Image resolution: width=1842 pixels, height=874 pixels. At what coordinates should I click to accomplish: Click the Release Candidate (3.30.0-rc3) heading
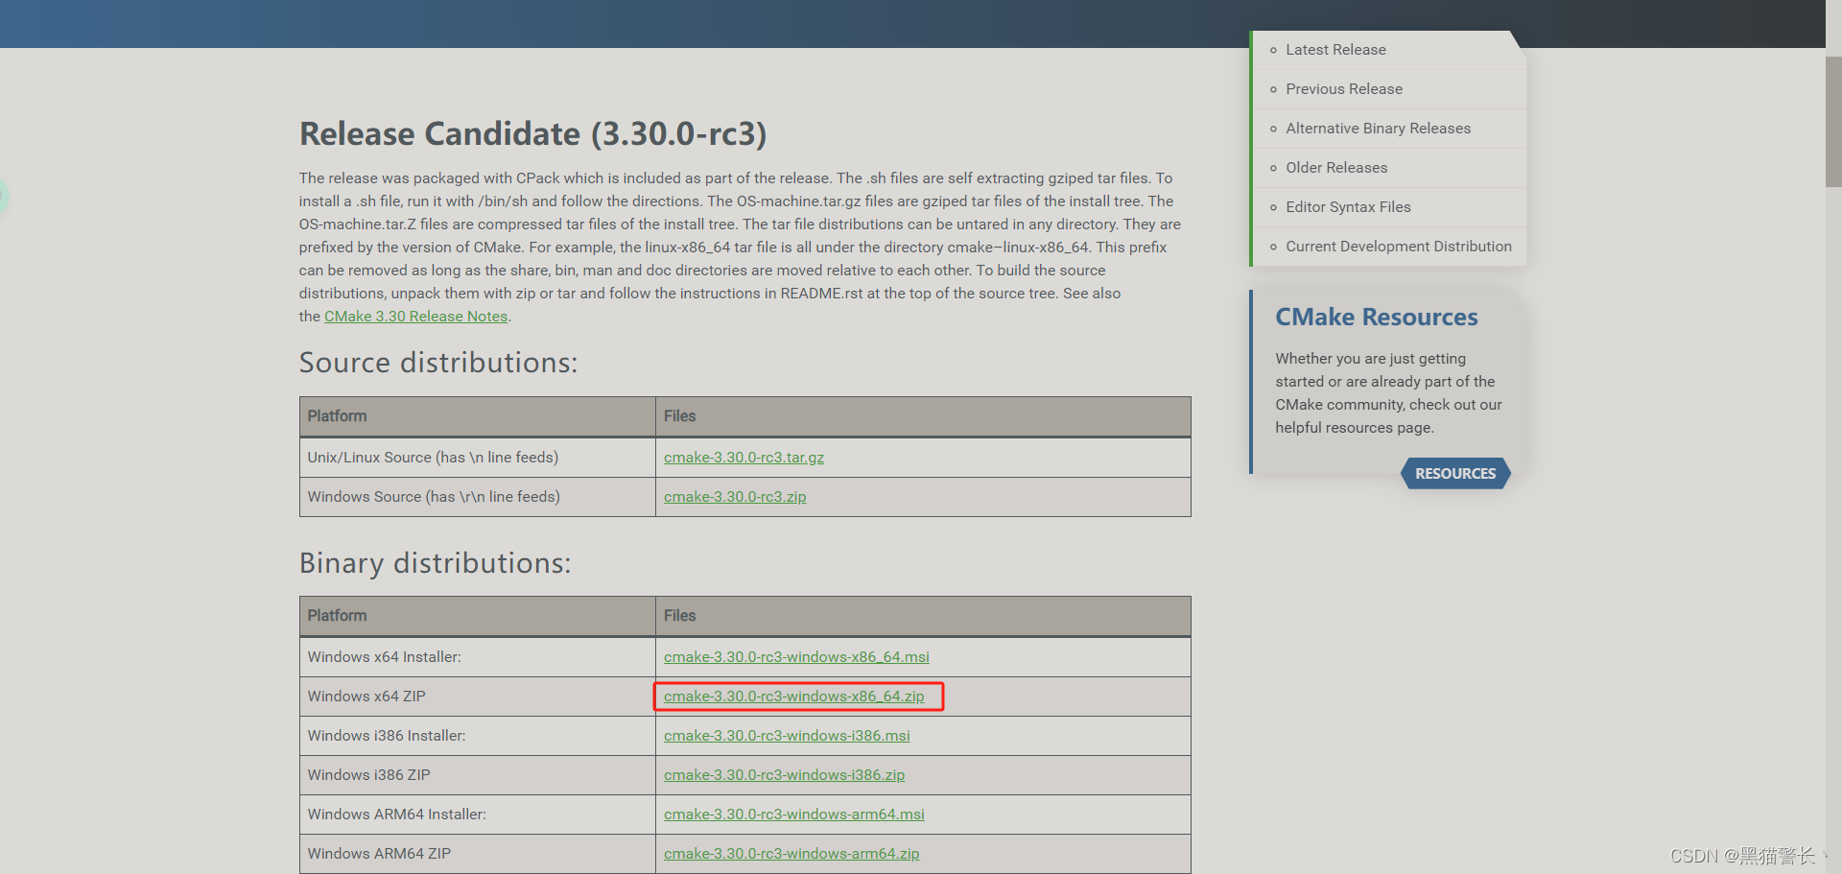click(x=532, y=134)
